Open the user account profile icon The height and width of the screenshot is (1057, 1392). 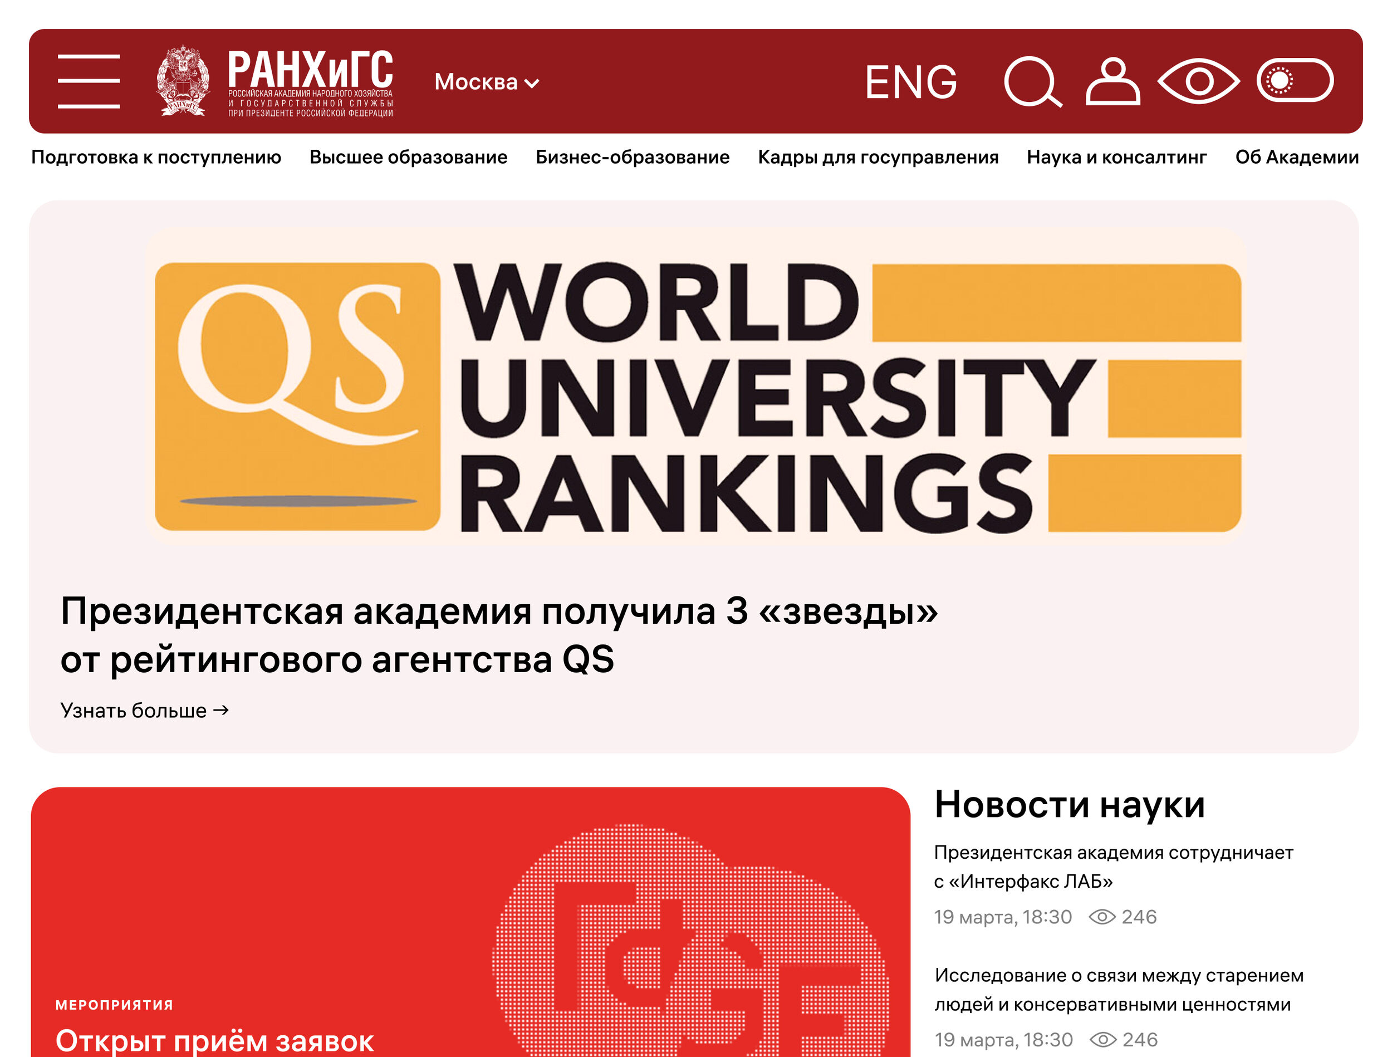point(1112,82)
